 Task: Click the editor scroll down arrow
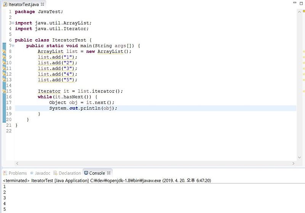pos(299,157)
